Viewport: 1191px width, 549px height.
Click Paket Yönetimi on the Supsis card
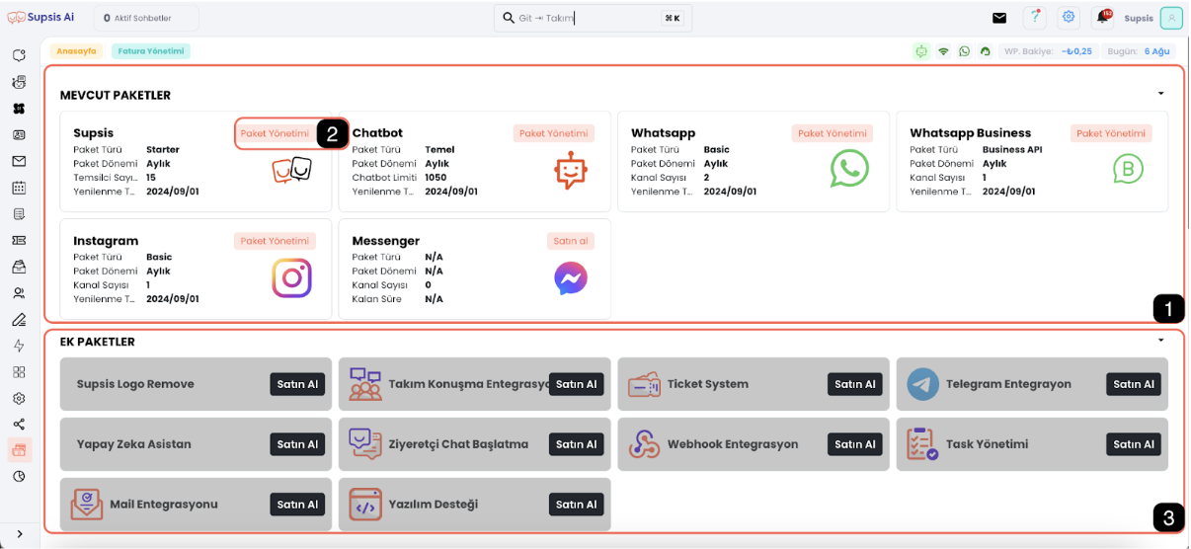point(275,133)
